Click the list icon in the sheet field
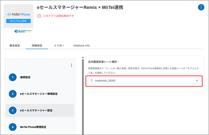This screenshot has height=135, width=209. pos(92,81)
